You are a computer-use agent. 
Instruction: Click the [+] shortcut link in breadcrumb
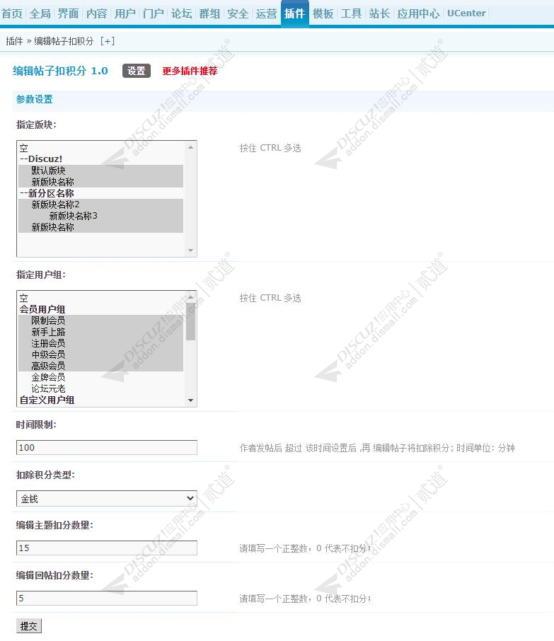click(108, 41)
